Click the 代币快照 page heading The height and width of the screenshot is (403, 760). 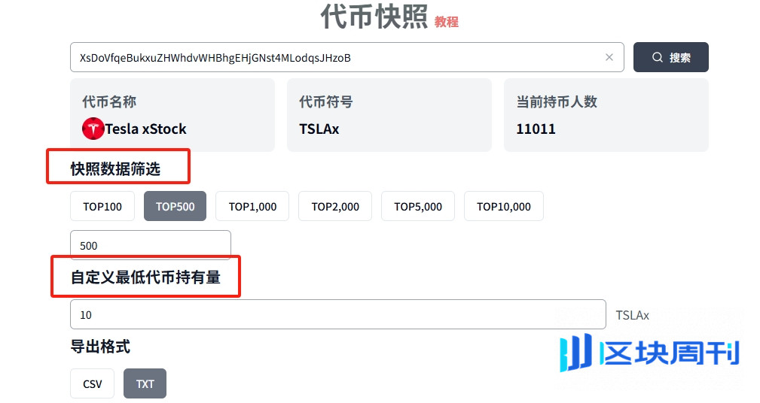[x=374, y=17]
